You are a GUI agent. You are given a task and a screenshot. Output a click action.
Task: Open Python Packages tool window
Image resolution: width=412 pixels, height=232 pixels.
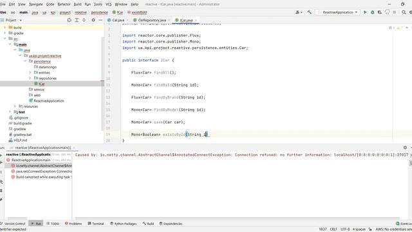coord(123,224)
